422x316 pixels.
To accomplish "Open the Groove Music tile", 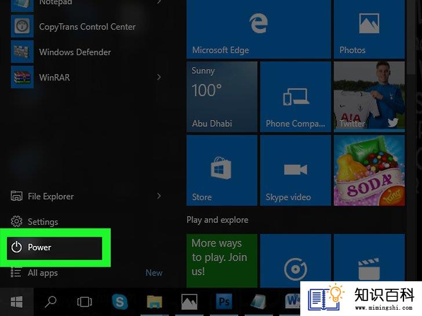I will coord(296,260).
